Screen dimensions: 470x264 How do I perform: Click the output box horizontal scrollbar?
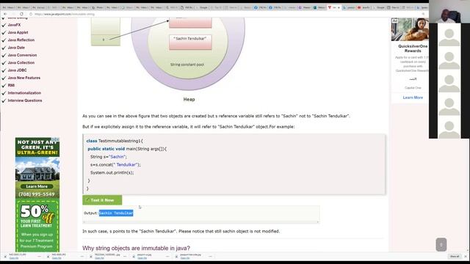pos(200,221)
